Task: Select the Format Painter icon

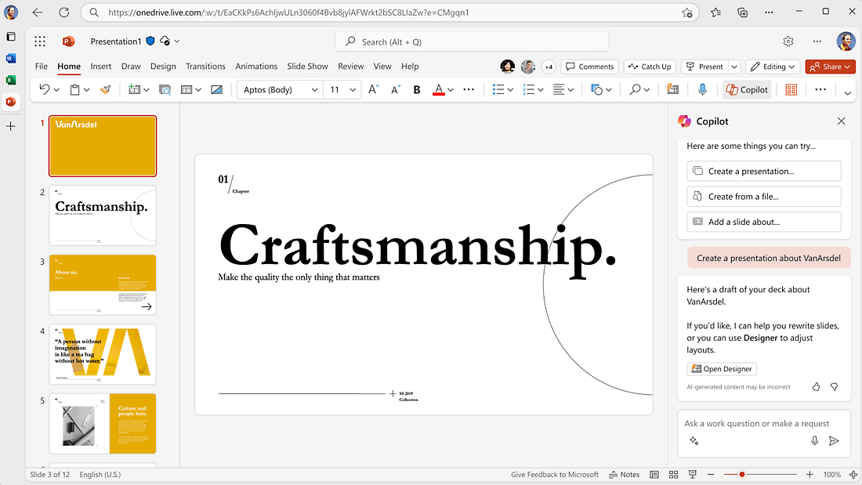Action: click(x=105, y=89)
